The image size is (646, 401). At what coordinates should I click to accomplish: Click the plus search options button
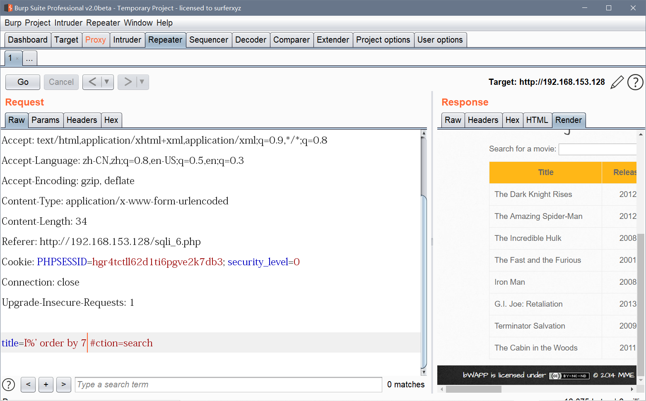pos(46,384)
